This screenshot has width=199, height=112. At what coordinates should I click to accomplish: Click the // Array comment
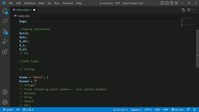click(26, 97)
